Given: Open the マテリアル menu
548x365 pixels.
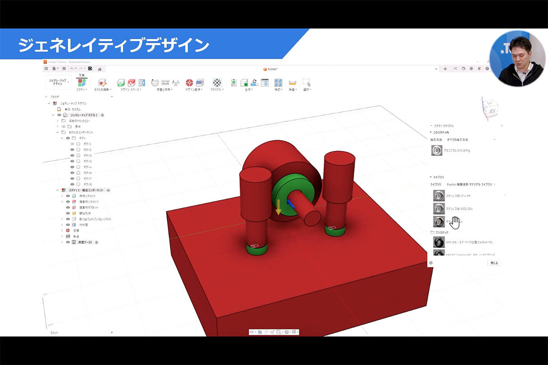Looking at the screenshot, I should click(x=217, y=90).
